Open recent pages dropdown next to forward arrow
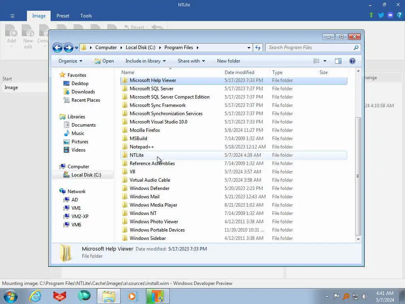Viewport: 405px width, 304px height. click(76, 47)
